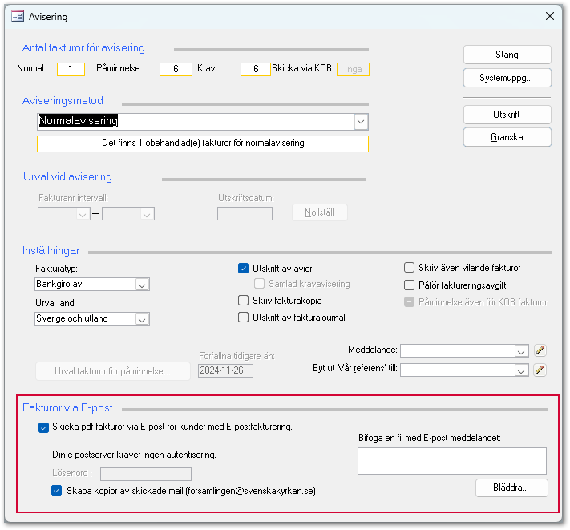
Task: Click the Krav count field showing 6
Action: (256, 69)
